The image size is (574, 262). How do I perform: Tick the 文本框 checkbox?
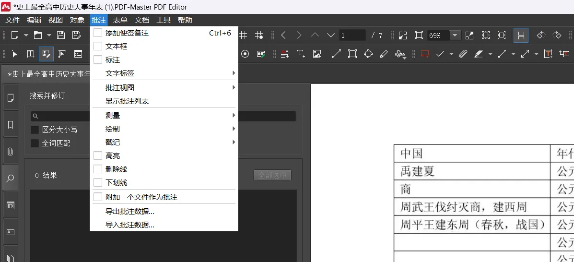98,46
